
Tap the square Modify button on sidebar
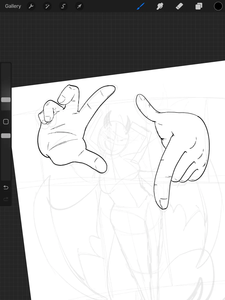[x=6, y=122]
